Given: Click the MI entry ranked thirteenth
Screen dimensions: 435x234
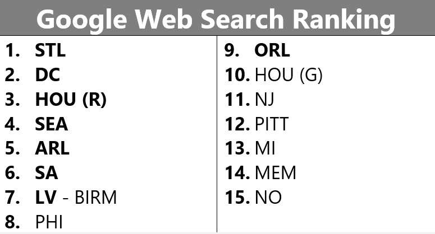Looking at the screenshot, I should (265, 148).
